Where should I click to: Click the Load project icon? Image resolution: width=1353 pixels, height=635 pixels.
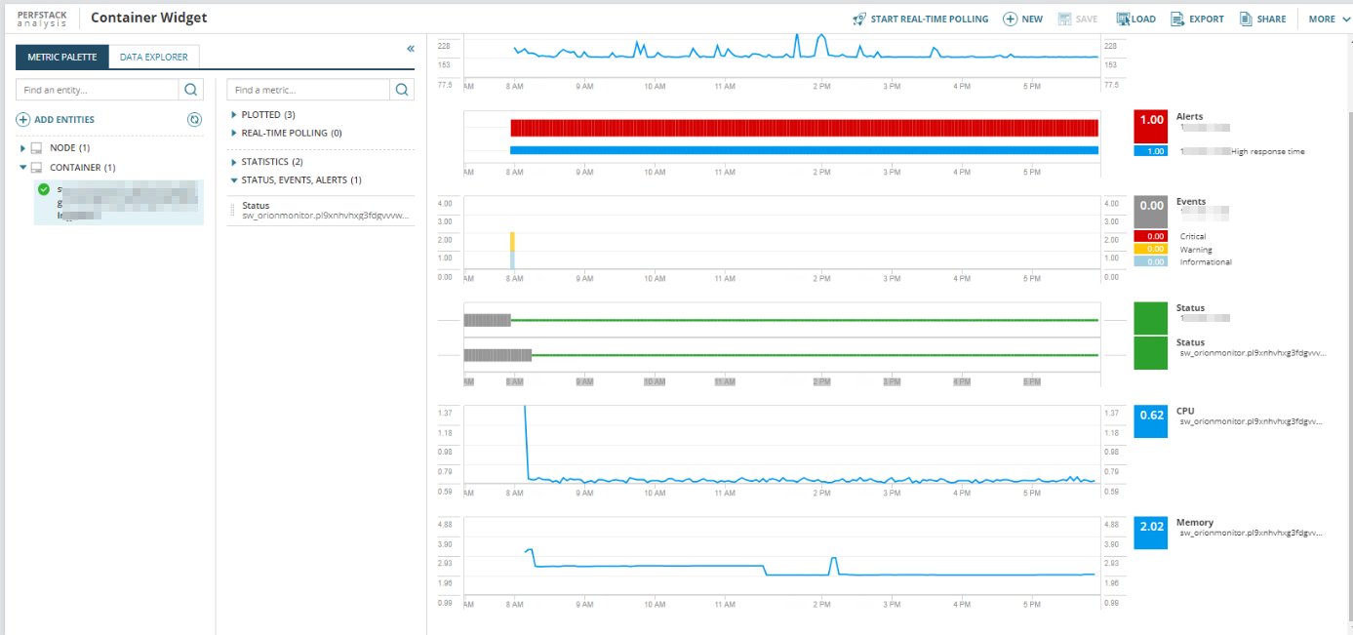coord(1123,19)
